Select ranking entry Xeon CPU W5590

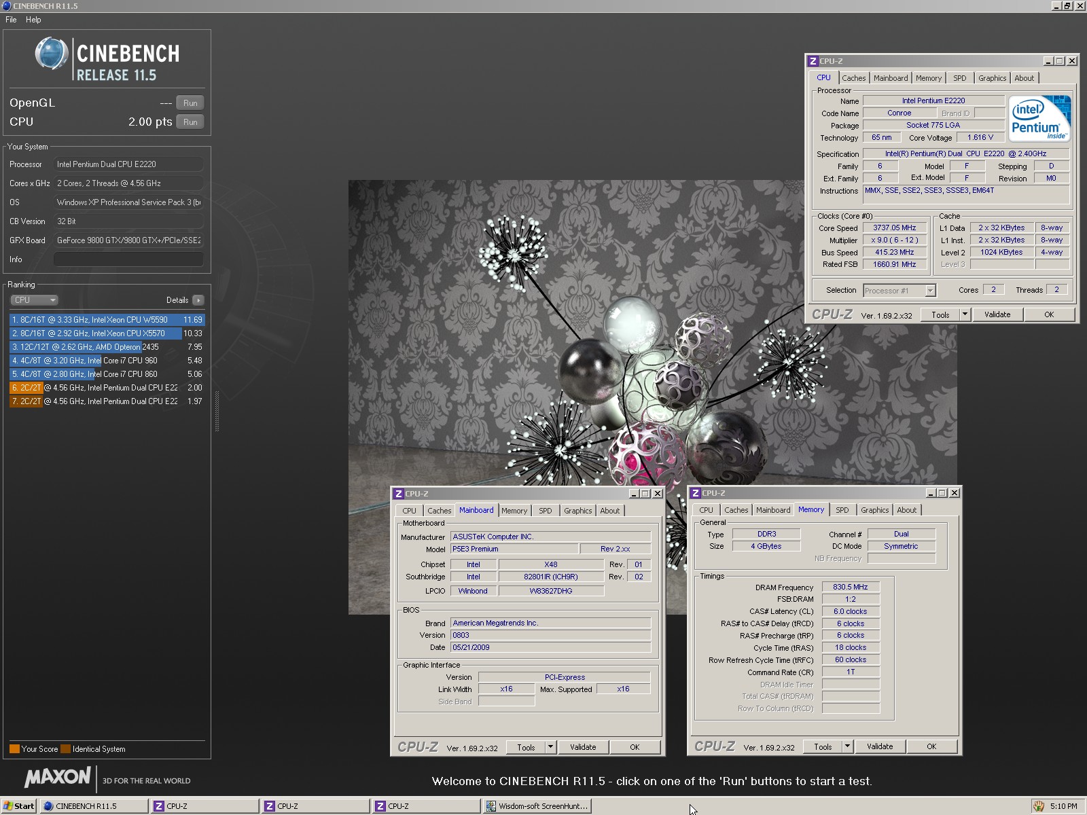pyautogui.click(x=107, y=320)
